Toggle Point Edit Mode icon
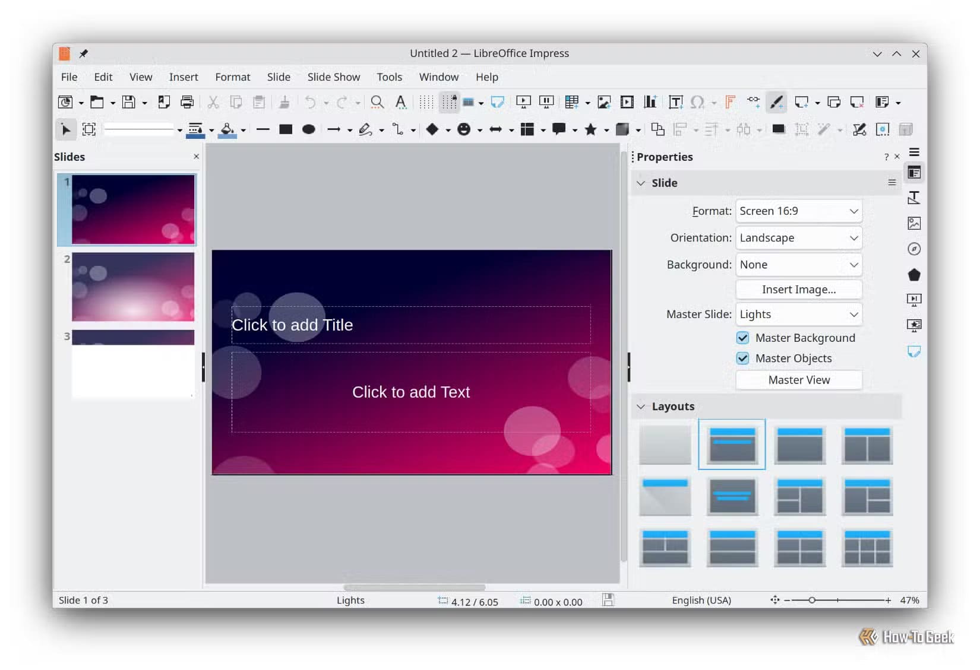The height and width of the screenshot is (670, 980). click(859, 129)
